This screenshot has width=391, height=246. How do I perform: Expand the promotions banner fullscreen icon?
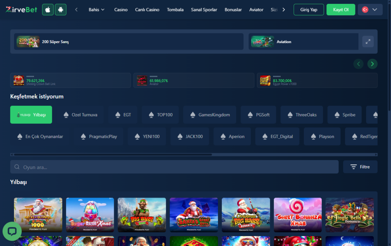[368, 42]
